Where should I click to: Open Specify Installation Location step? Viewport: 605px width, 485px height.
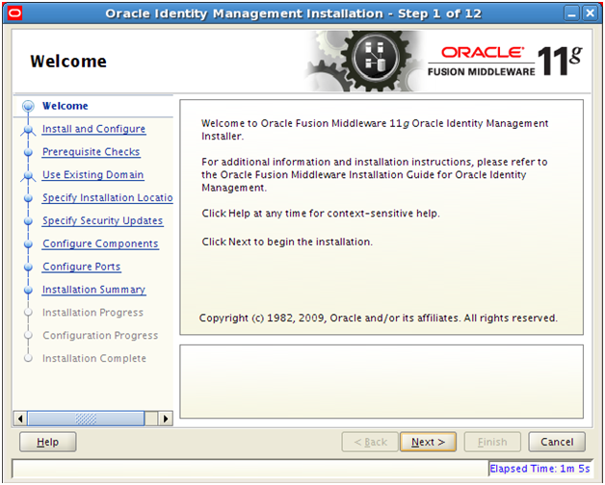(108, 197)
